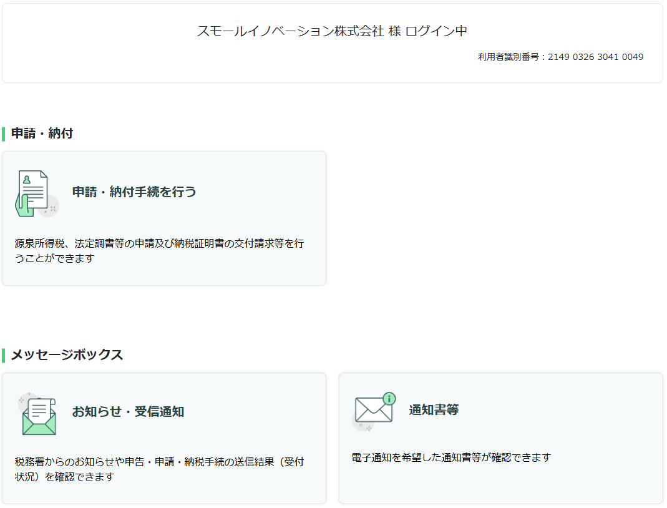The image size is (667, 508).
Task: Click the green info badge on the 通知書等 envelope
Action: coord(389,398)
